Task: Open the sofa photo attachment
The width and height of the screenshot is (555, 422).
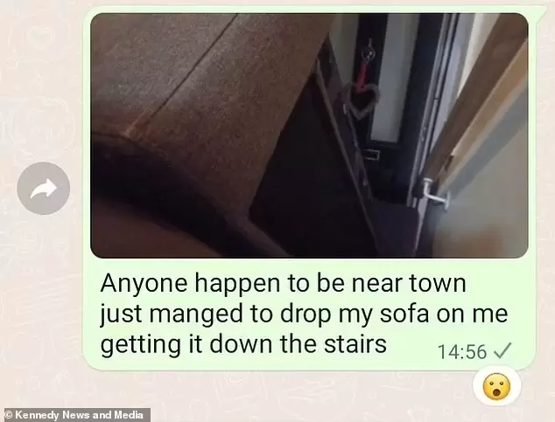Action: [x=309, y=135]
